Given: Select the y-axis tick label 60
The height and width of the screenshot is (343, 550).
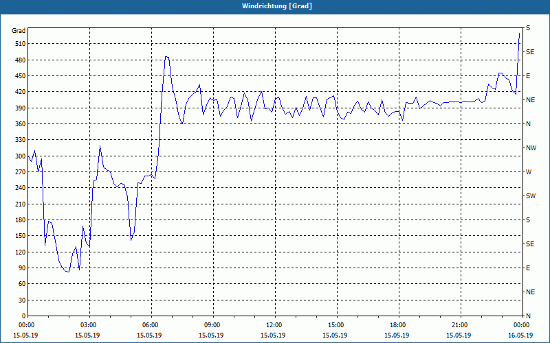Looking at the screenshot, I should (22, 283).
